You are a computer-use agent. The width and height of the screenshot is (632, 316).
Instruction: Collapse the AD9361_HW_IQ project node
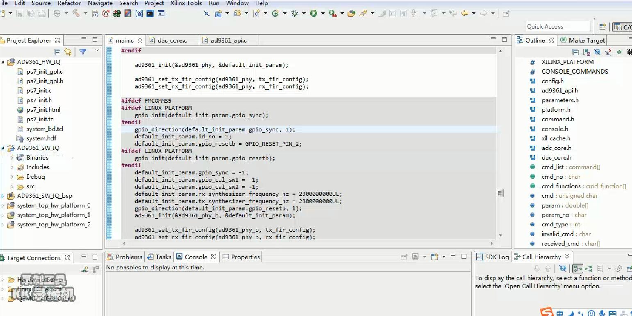(x=3, y=62)
